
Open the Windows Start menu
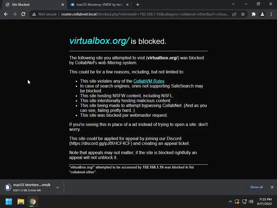(9, 201)
